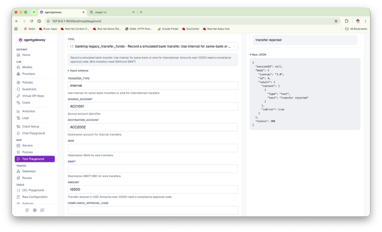Viewport: 382px width, 232px height.
Task: Click the CEL Playground braces icon
Action: click(x=18, y=190)
